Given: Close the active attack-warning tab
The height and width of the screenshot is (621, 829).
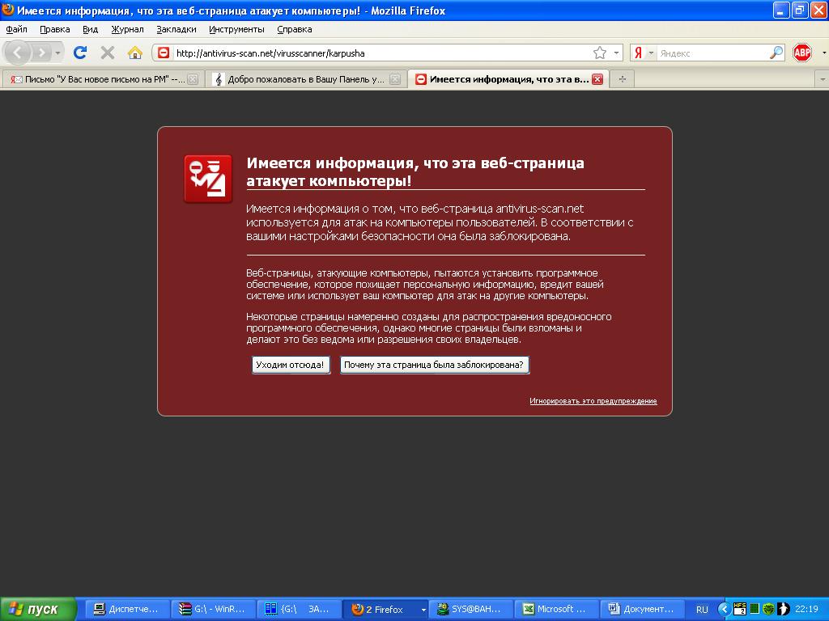Looking at the screenshot, I should pyautogui.click(x=597, y=80).
